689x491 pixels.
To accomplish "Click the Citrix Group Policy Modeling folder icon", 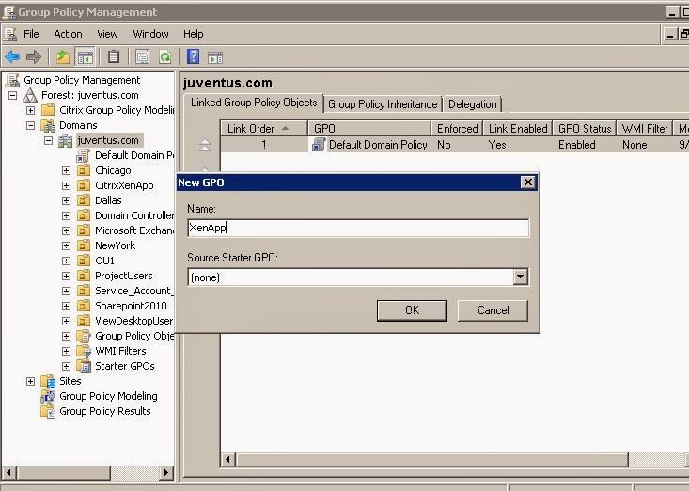I will click(47, 110).
